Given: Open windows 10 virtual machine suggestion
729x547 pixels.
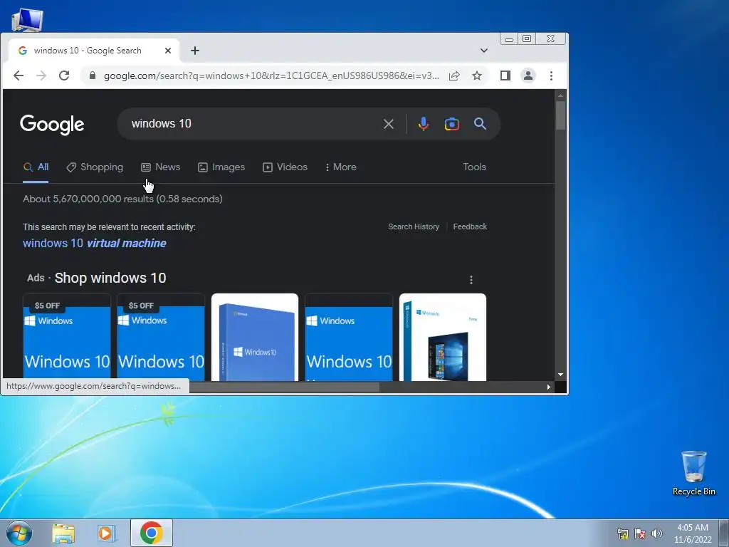Looking at the screenshot, I should [x=95, y=244].
